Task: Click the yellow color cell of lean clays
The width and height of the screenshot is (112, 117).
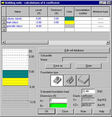Action: [x=69, y=22]
